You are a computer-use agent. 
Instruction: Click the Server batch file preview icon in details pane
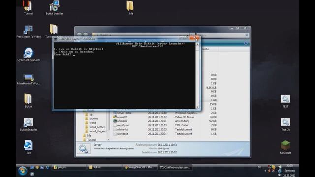[x=83, y=148]
